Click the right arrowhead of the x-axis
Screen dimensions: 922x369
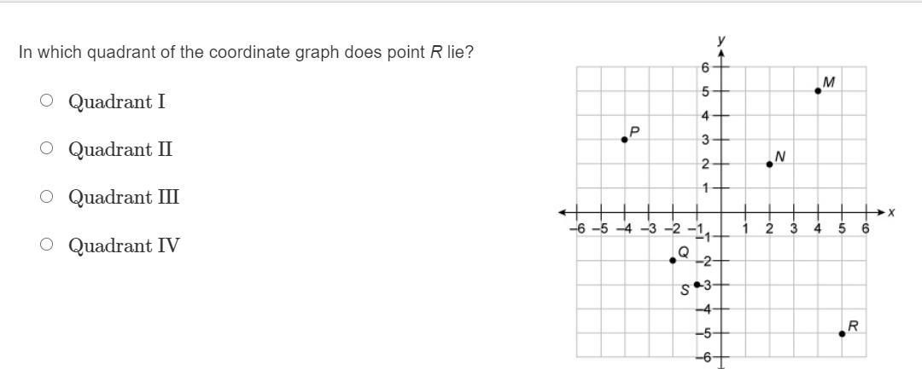(880, 211)
